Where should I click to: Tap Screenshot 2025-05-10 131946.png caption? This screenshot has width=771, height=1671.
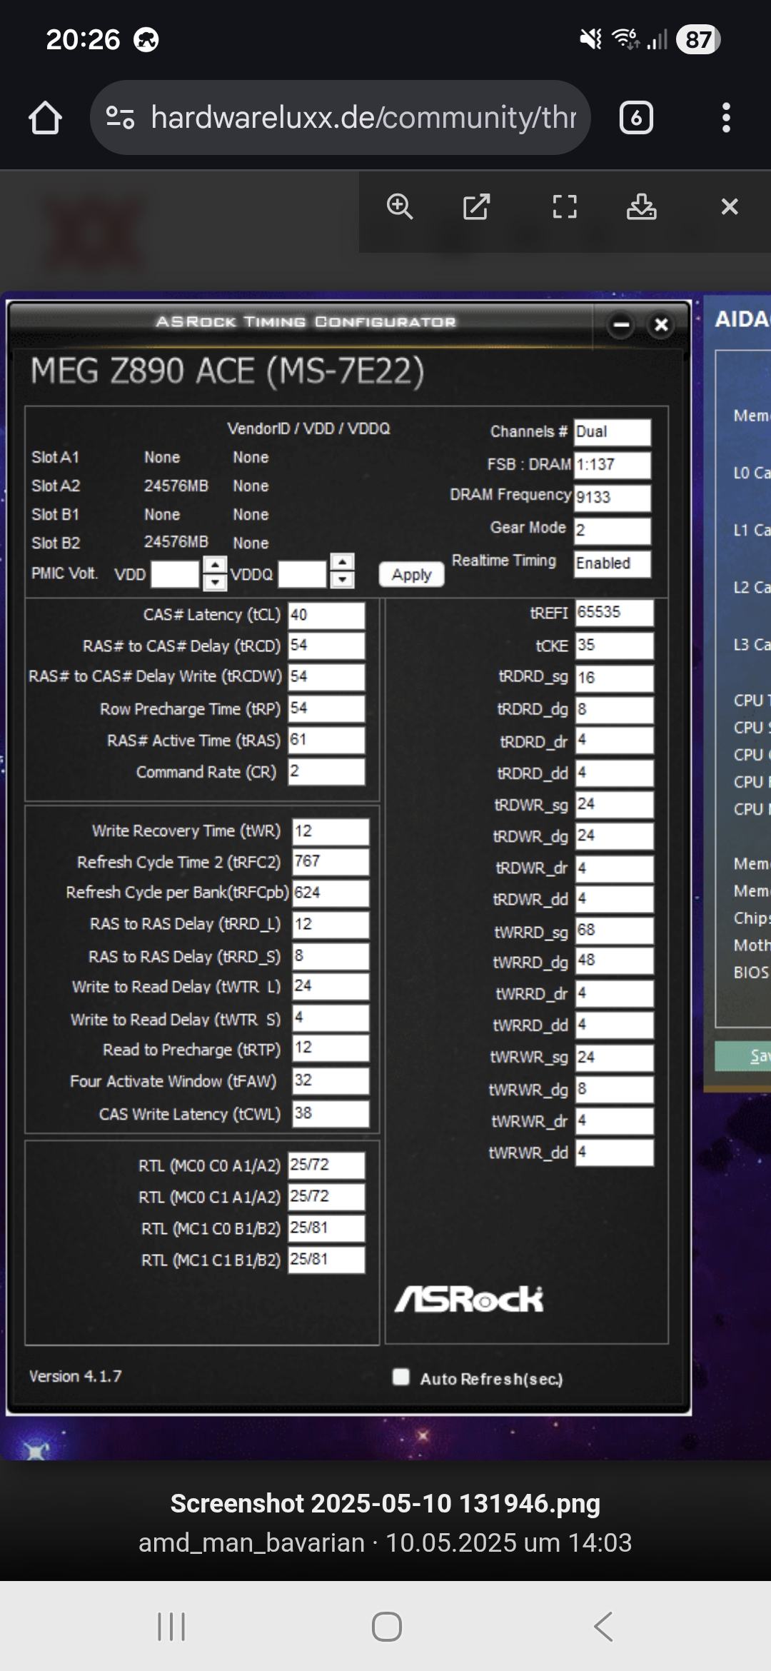385,1503
